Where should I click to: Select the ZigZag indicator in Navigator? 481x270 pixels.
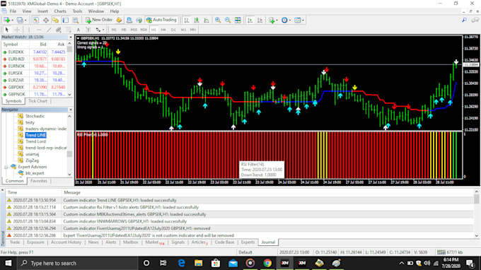click(33, 160)
